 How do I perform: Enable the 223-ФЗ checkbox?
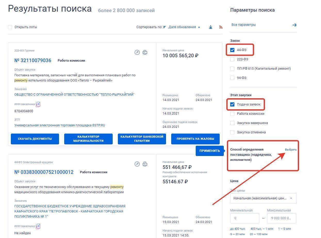pos(232,59)
